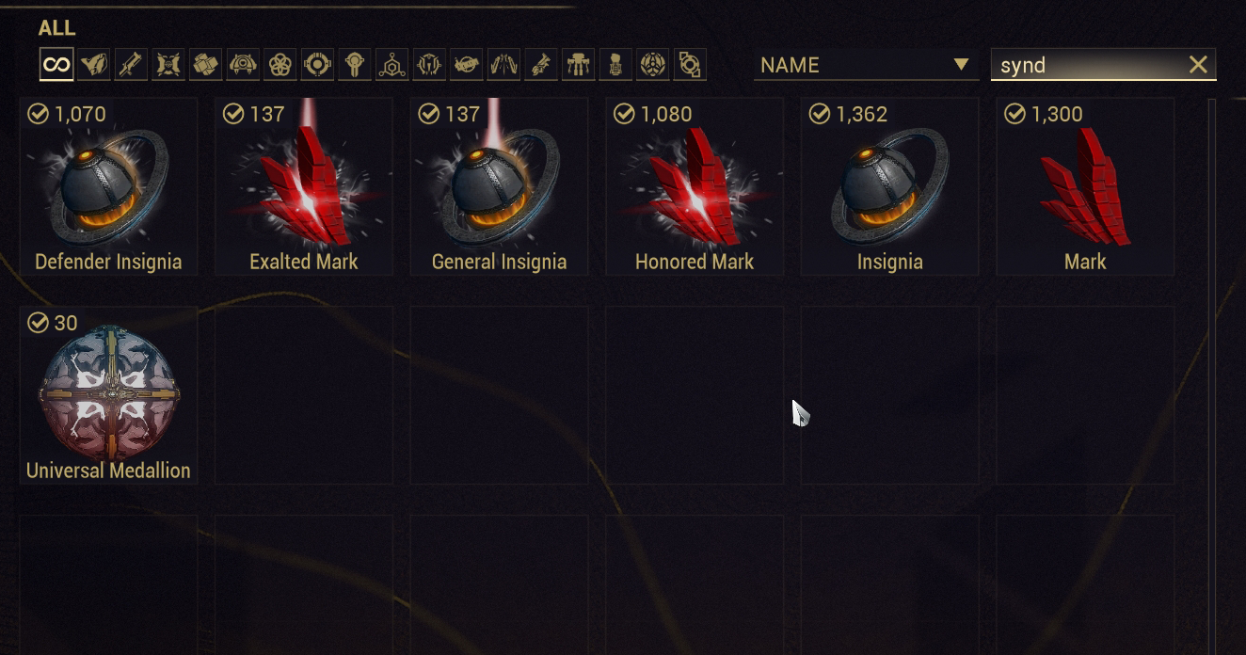Screen dimensions: 1246x655
Task: Toggle checkmark on Defender Insignia item
Action: click(x=38, y=114)
